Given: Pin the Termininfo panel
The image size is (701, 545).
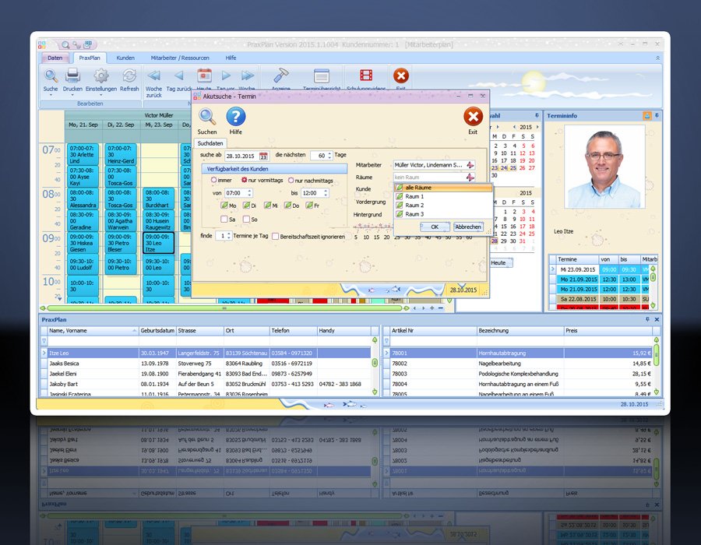Looking at the screenshot, I should coord(657,116).
